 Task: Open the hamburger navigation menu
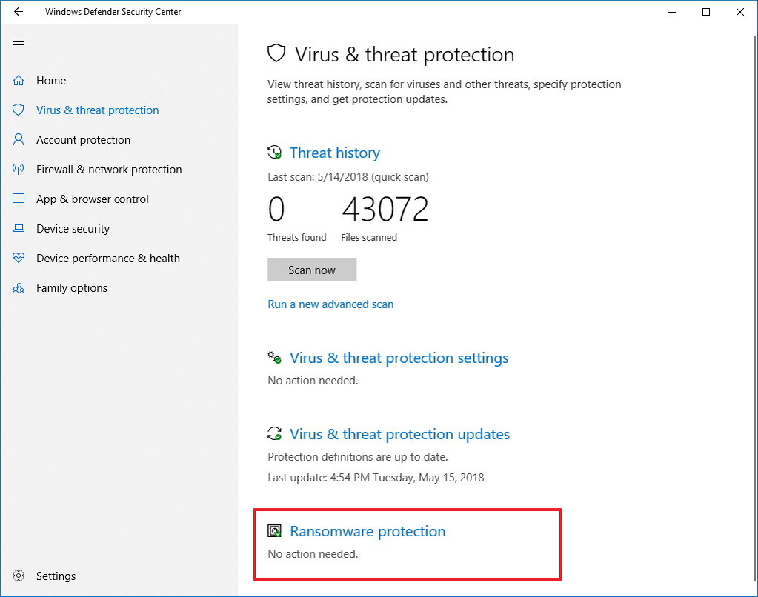tap(19, 41)
